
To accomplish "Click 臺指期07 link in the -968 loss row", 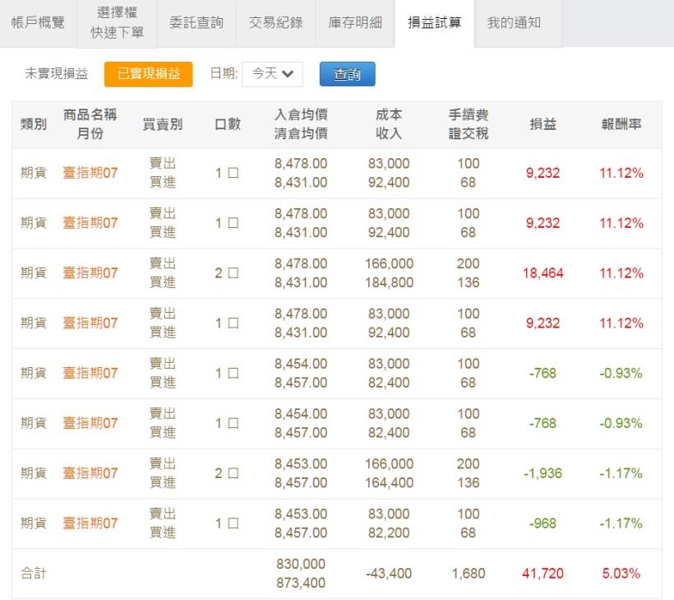I will click(x=90, y=523).
